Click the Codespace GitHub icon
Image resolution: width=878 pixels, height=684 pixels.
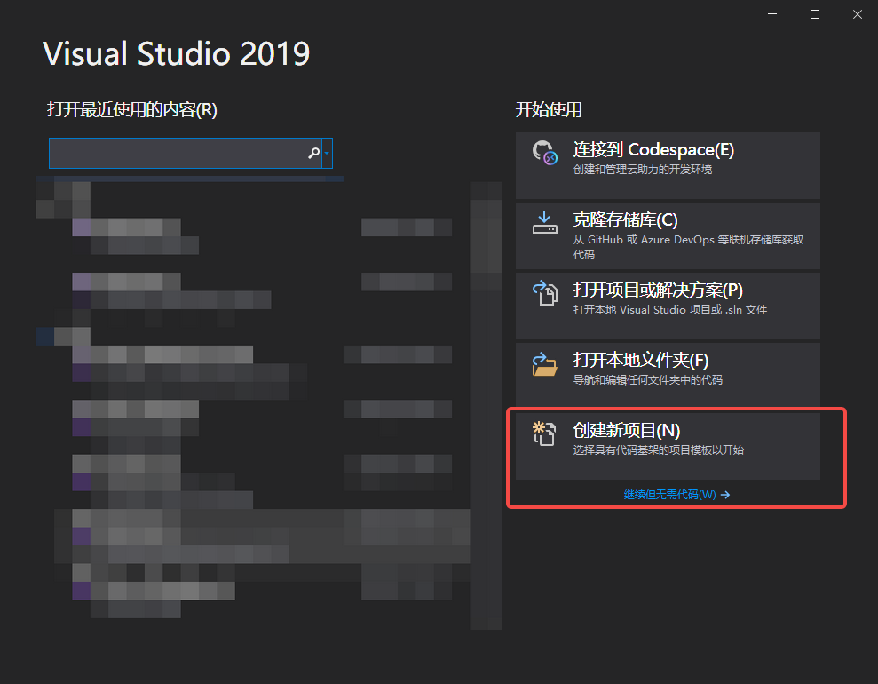(x=544, y=153)
